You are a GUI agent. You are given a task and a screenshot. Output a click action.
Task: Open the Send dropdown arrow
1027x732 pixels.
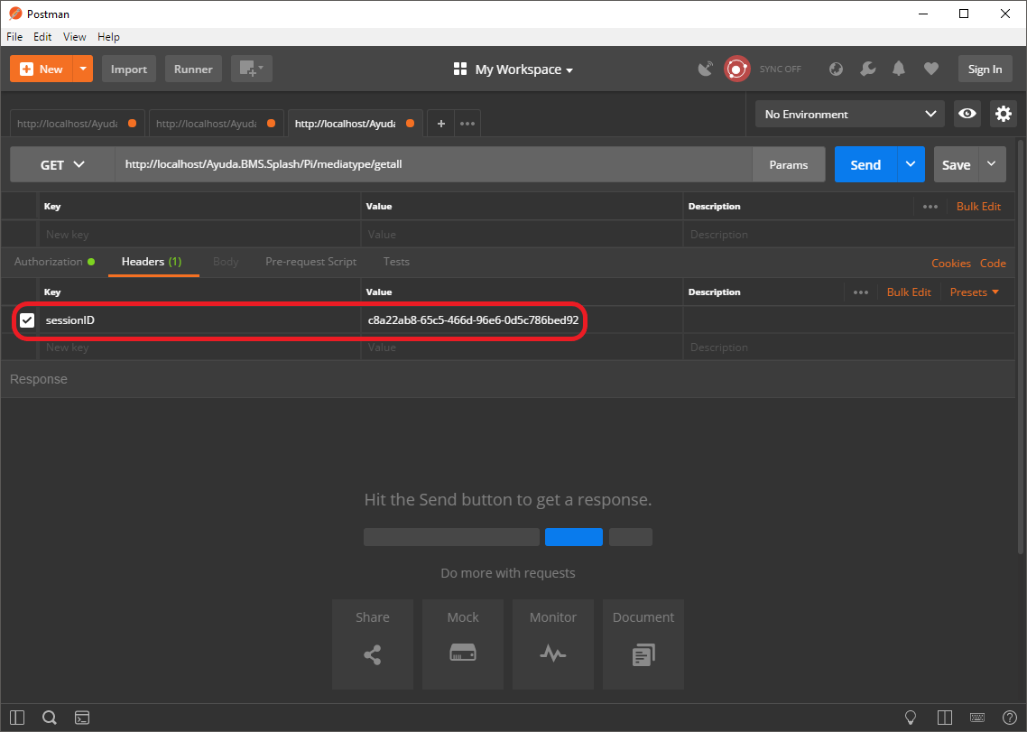click(x=911, y=164)
